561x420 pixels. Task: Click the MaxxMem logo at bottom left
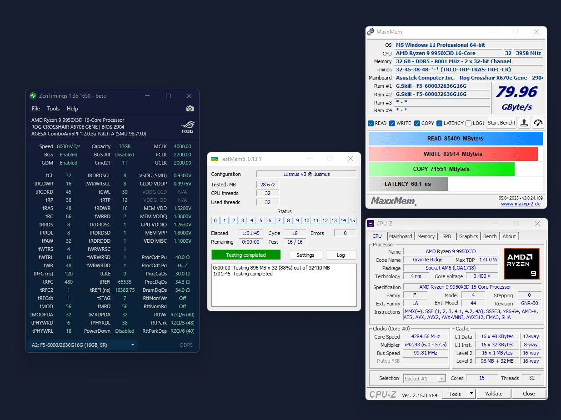click(393, 201)
